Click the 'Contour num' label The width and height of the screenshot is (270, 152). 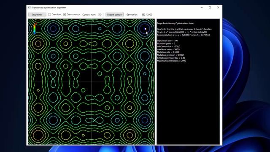tap(89, 15)
